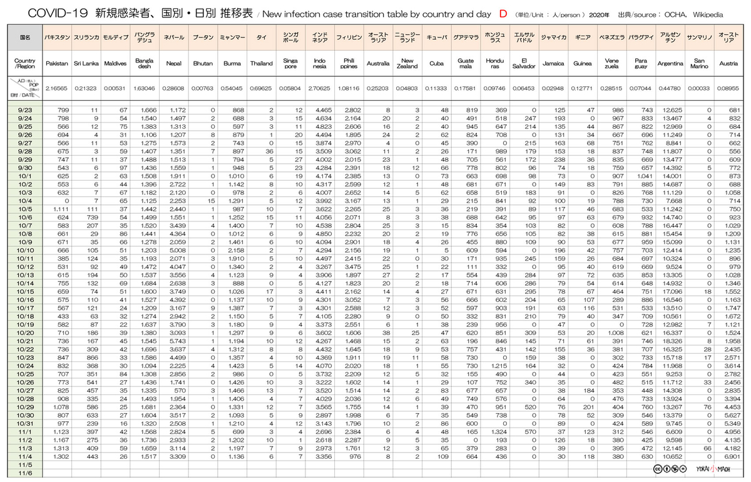Image resolution: width=751 pixels, height=482 pixels.
Task: Select the Japanese 'パキスタン' header cell
Action: pos(56,38)
